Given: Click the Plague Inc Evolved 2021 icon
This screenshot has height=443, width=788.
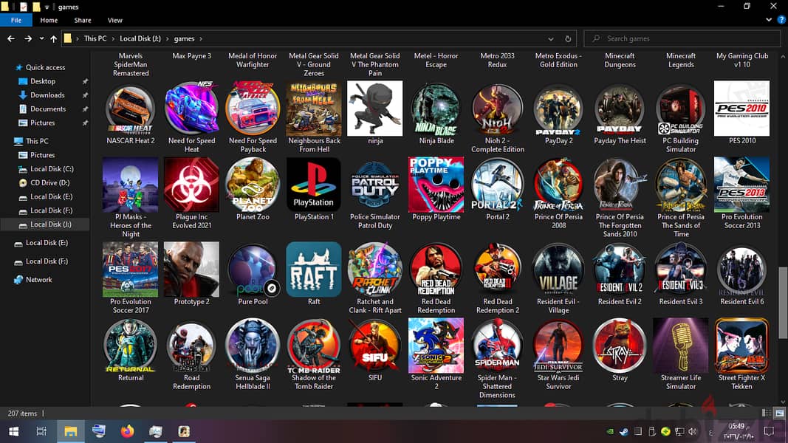Looking at the screenshot, I should [x=191, y=185].
